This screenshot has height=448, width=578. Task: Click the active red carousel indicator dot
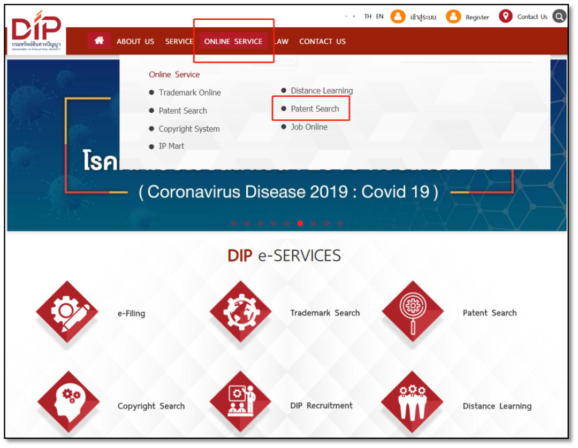(300, 223)
